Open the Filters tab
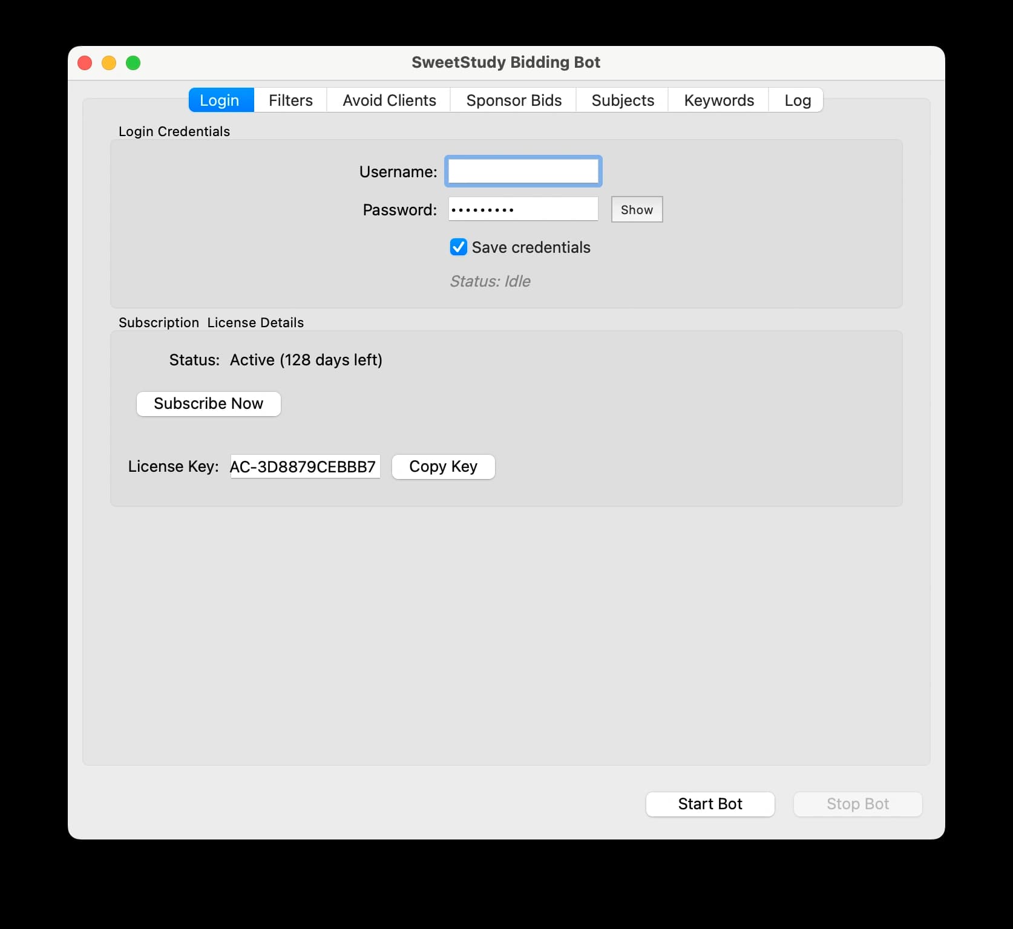The height and width of the screenshot is (929, 1013). point(290,100)
